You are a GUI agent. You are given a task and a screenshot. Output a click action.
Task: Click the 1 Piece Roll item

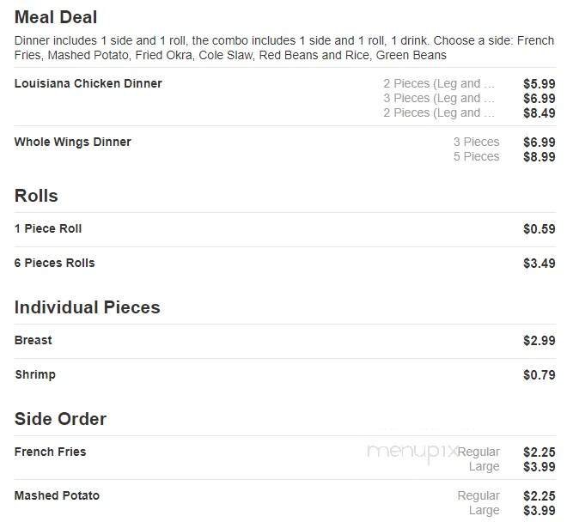48,228
